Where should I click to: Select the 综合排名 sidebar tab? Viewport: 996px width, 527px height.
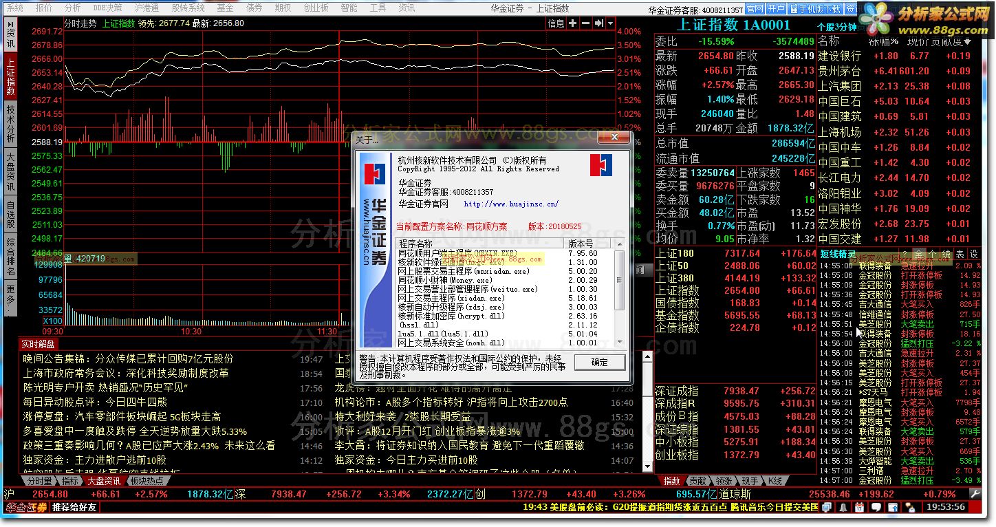coord(10,257)
